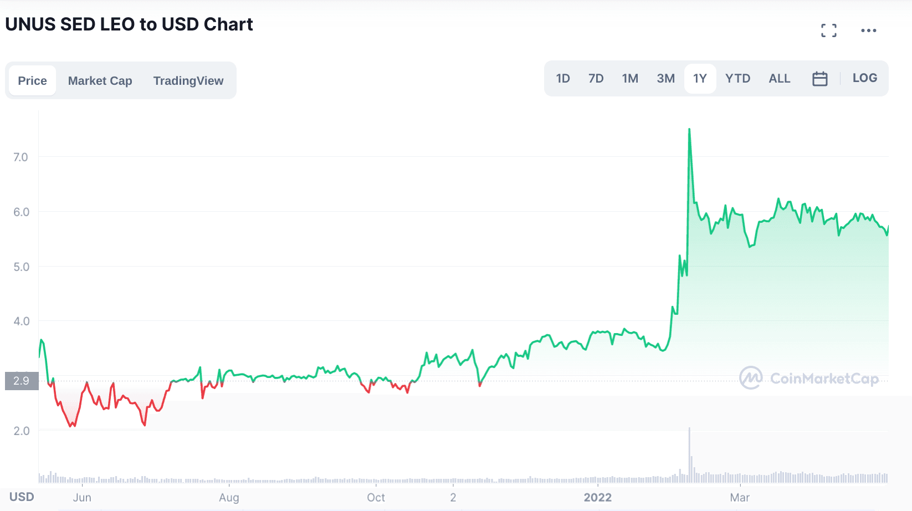Open fullscreen chart view icon

[829, 30]
